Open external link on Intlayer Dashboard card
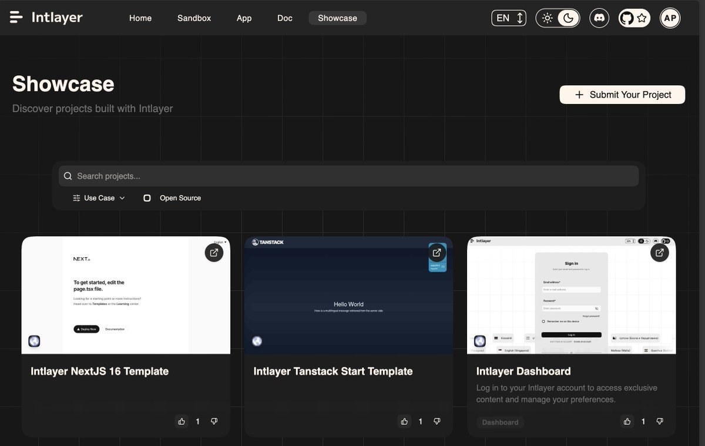The image size is (705, 446). tap(660, 253)
